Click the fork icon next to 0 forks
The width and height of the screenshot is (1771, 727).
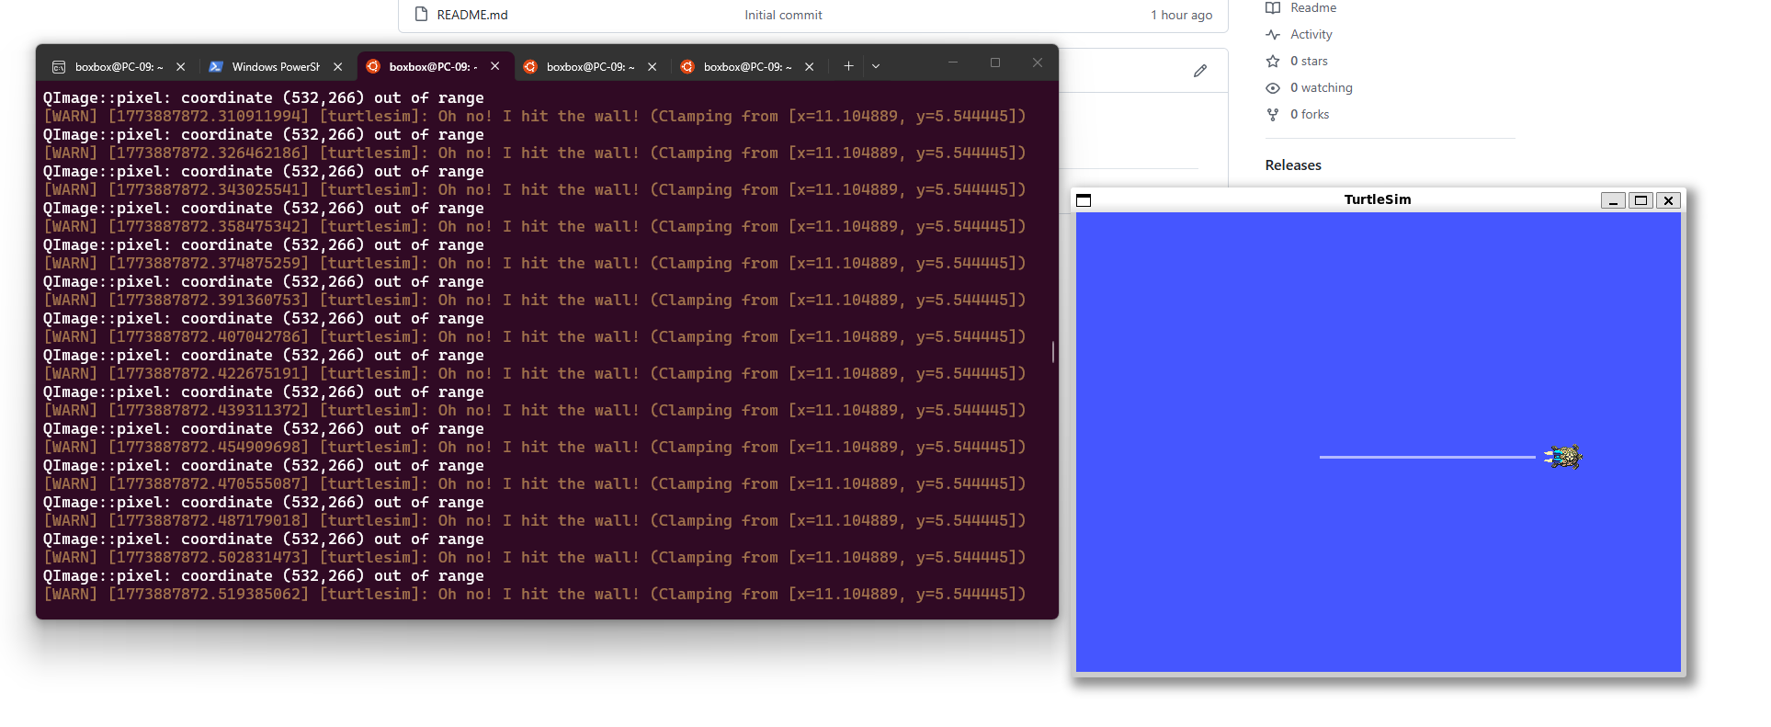tap(1273, 115)
